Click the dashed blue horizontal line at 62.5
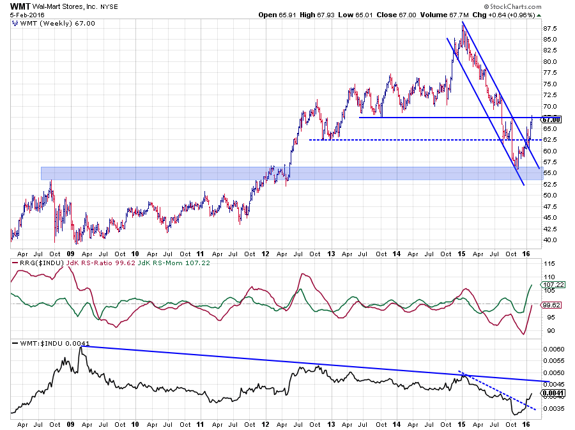 [425, 140]
